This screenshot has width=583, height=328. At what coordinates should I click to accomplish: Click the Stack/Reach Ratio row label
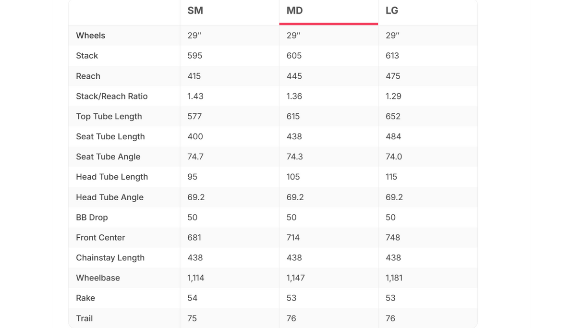pos(112,96)
